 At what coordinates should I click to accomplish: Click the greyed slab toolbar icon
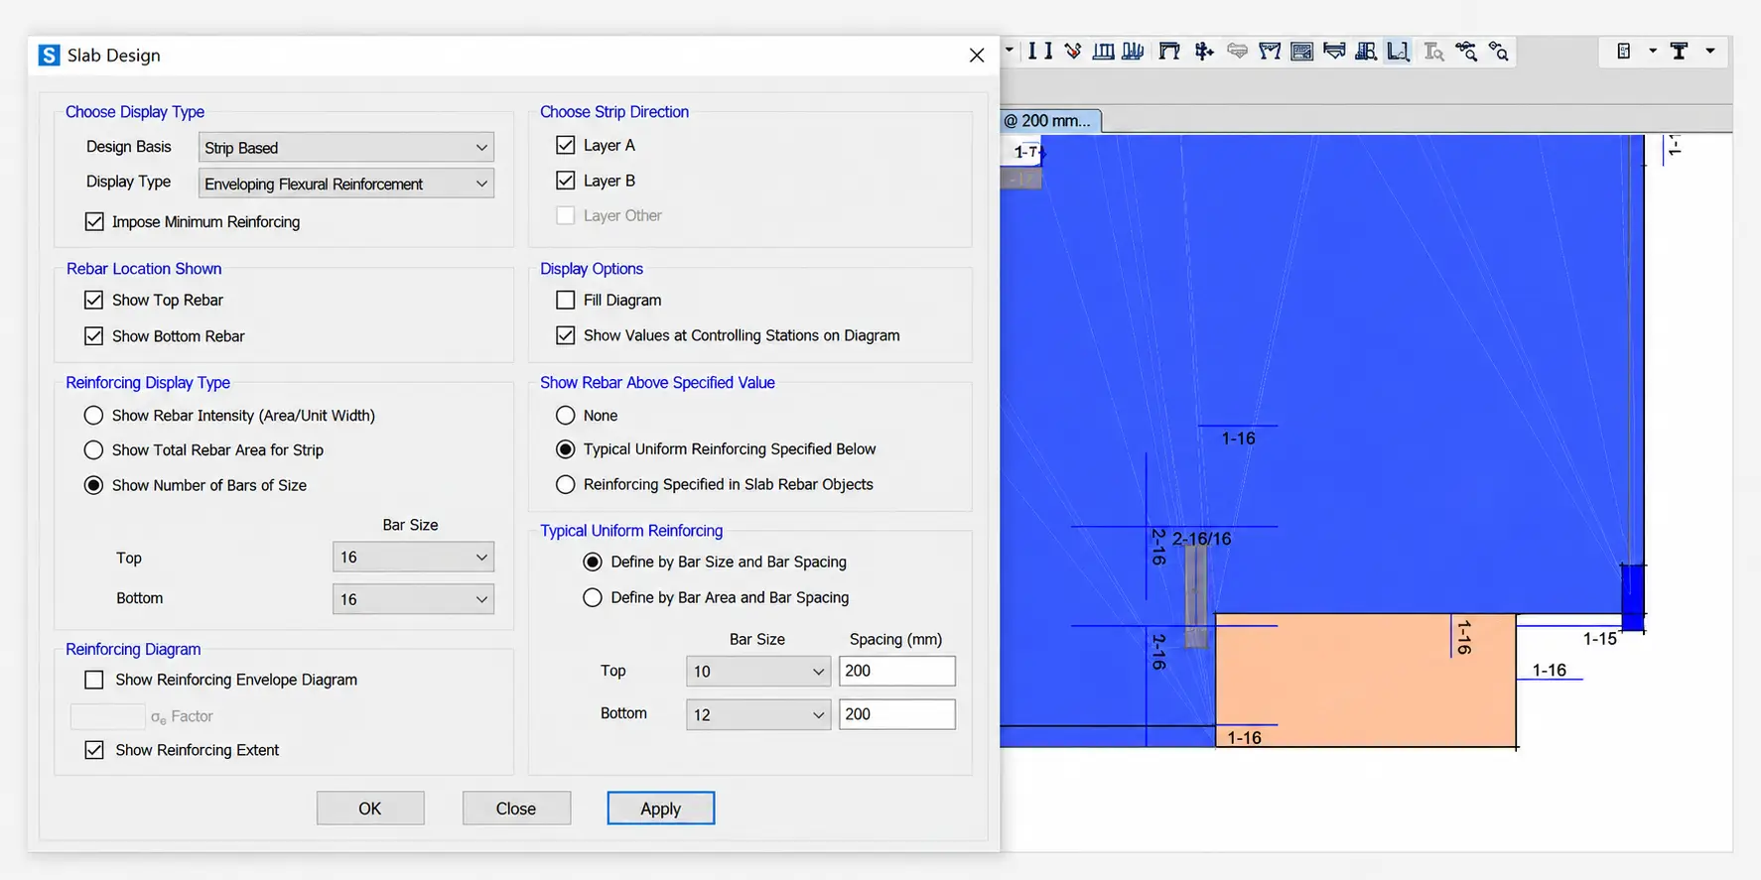pos(1237,51)
